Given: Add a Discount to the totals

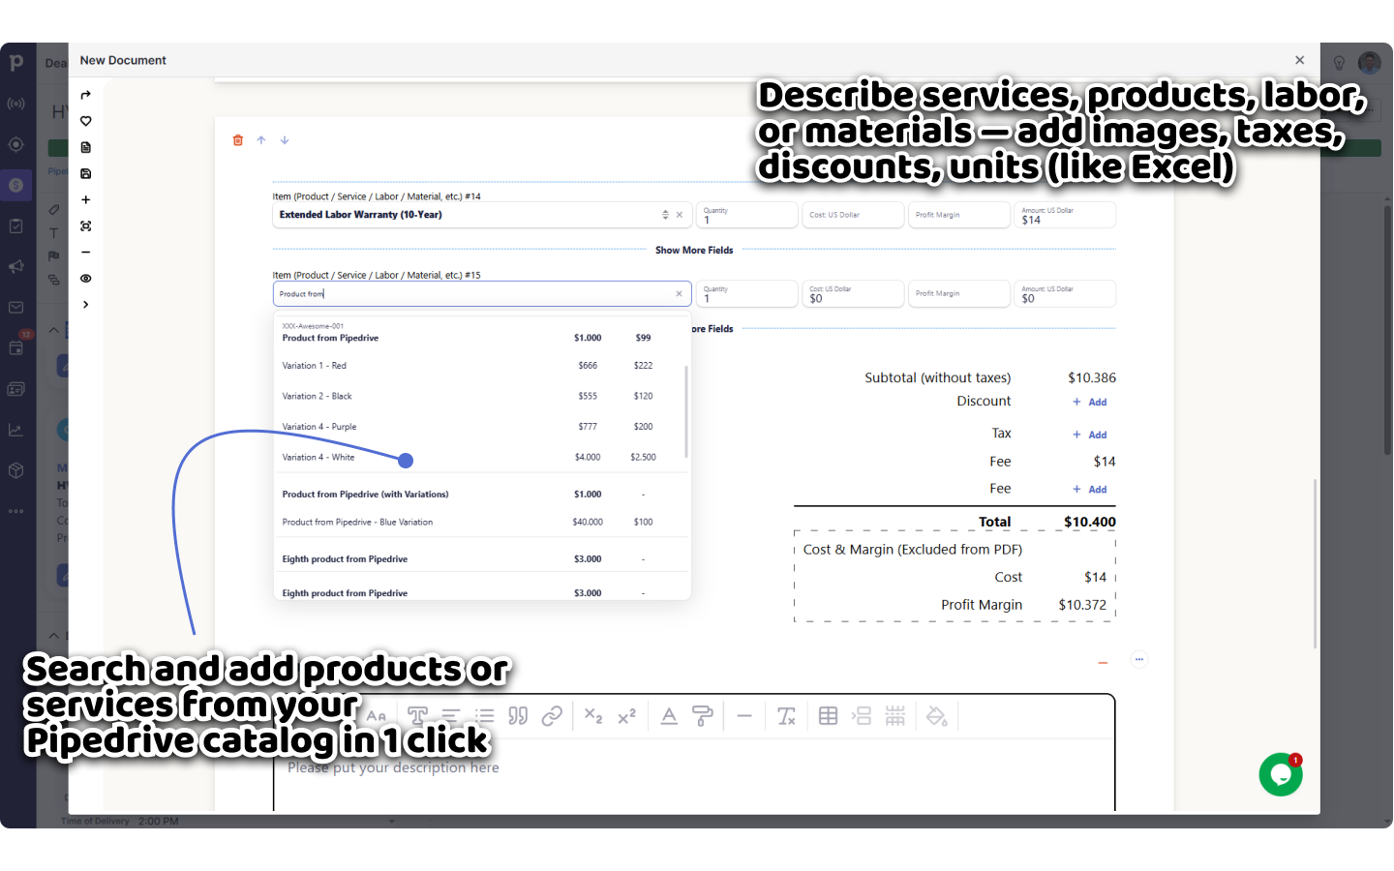Looking at the screenshot, I should 1090,403.
